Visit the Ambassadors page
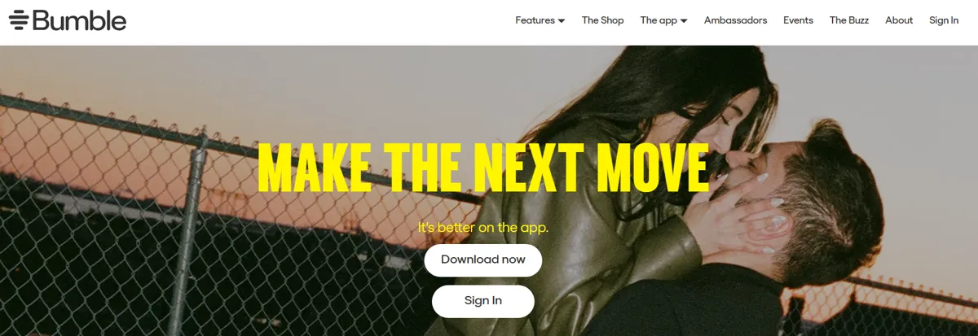Image resolution: width=978 pixels, height=336 pixels. click(x=735, y=20)
